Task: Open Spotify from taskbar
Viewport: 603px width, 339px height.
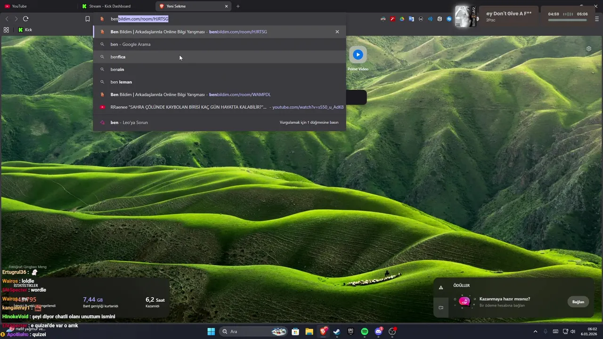Action: point(365,331)
